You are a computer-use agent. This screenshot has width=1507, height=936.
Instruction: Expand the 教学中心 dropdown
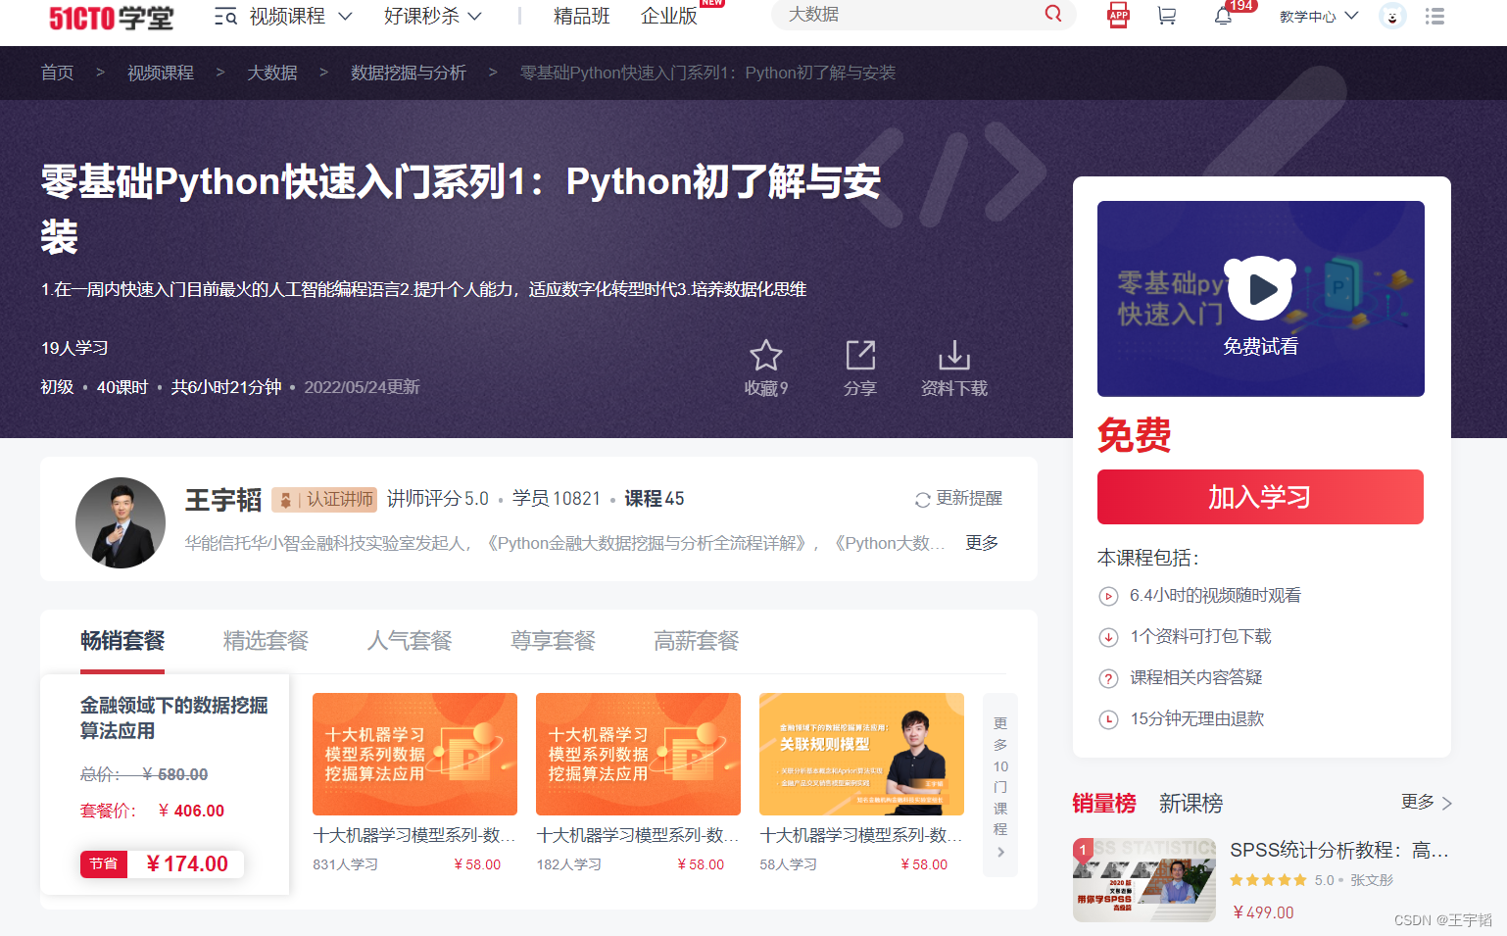pyautogui.click(x=1319, y=16)
